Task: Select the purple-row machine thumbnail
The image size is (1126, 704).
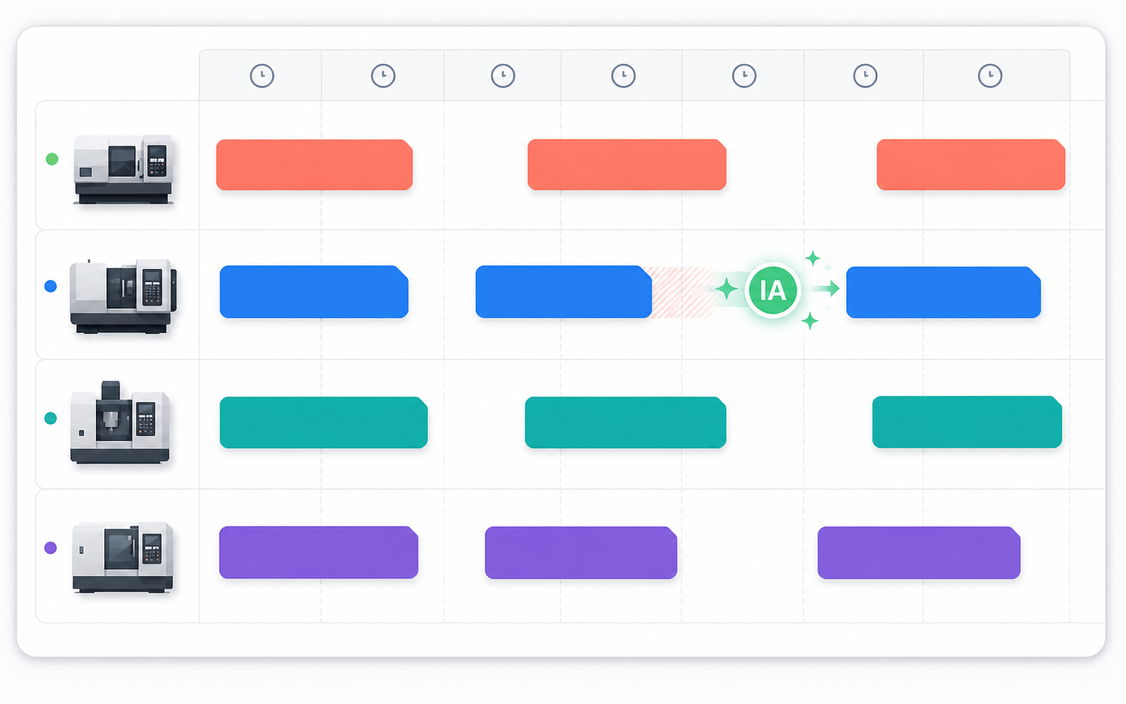Action: [x=123, y=557]
